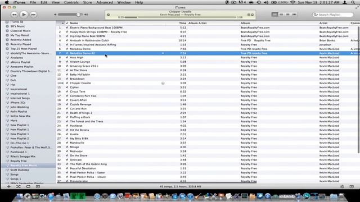
Task: Click the Search Playlist field
Action: [333, 15]
